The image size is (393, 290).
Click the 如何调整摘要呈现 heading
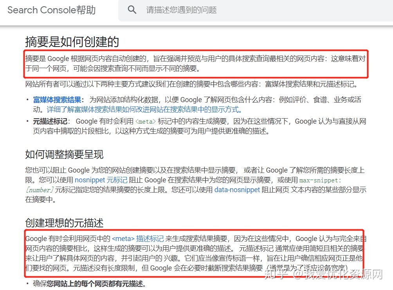[64, 154]
